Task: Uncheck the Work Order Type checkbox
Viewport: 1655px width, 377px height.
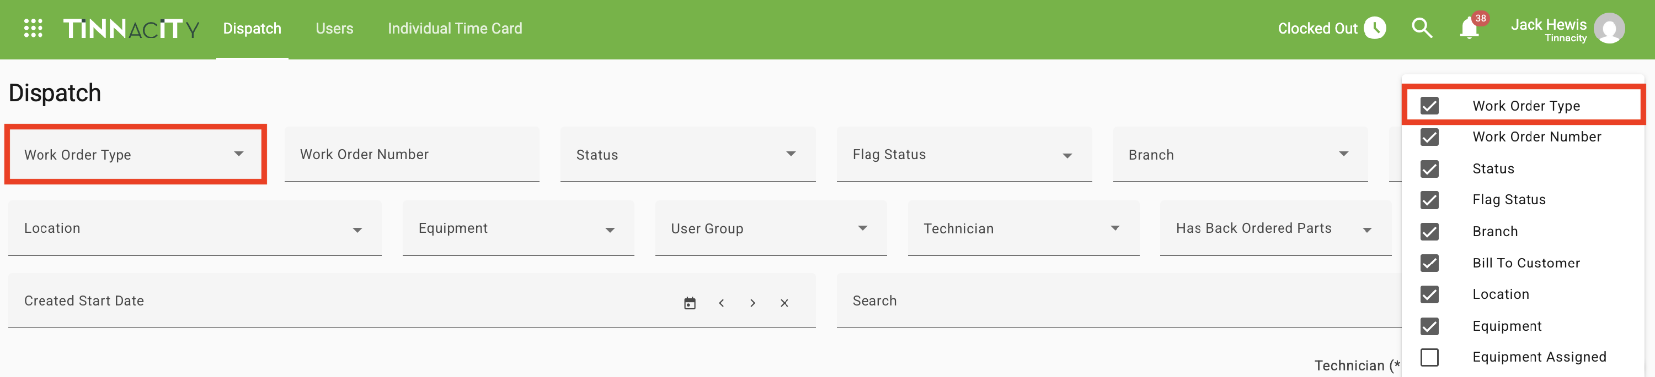Action: click(1429, 106)
